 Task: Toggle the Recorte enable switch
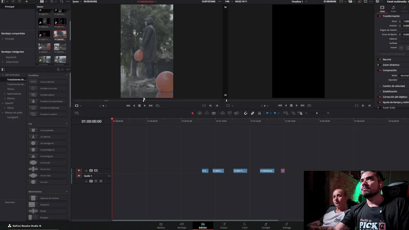pyautogui.click(x=380, y=59)
